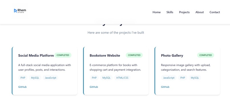
Task: Click the Bookstore Website title
Action: tap(105, 56)
